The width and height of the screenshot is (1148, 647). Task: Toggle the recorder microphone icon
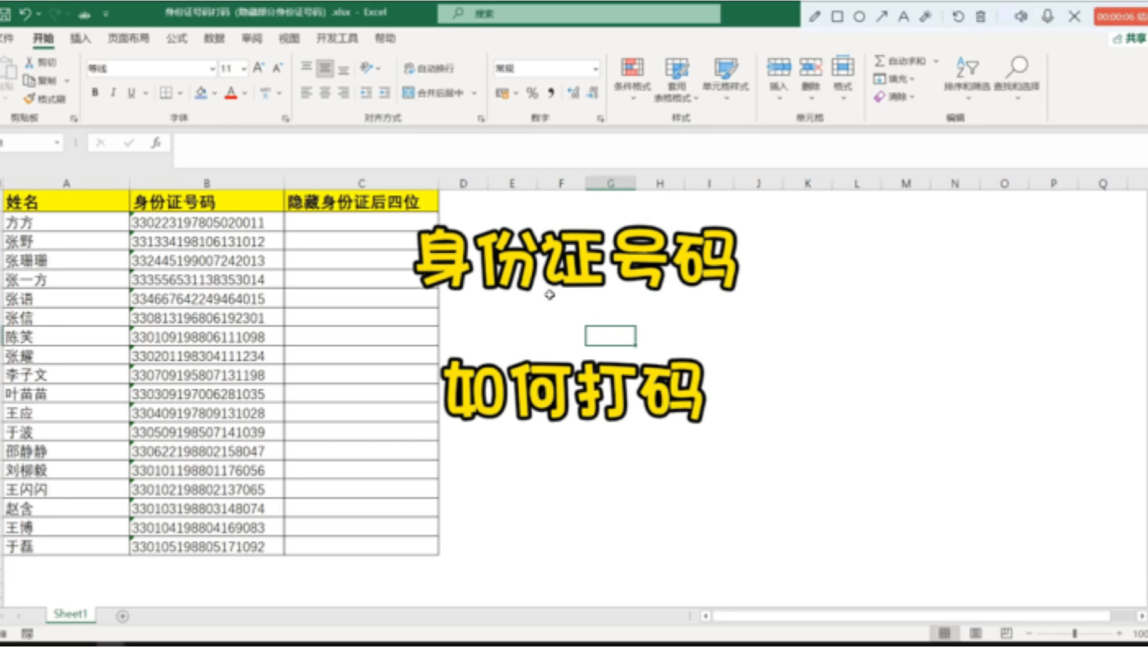click(1048, 17)
